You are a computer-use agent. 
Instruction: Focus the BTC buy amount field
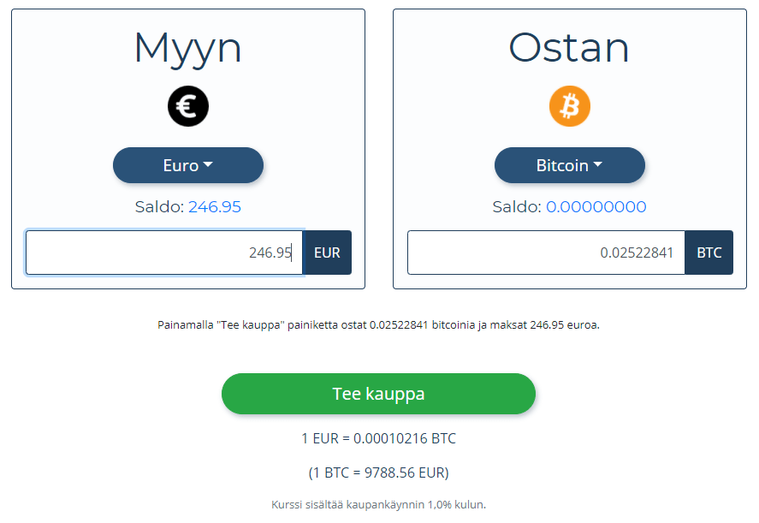[x=546, y=253]
